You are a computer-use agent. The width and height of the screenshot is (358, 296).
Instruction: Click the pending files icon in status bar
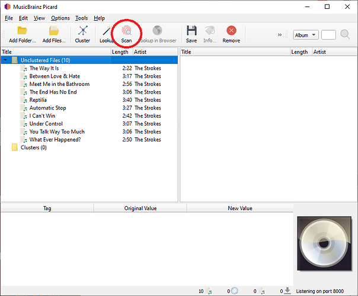coord(262,291)
